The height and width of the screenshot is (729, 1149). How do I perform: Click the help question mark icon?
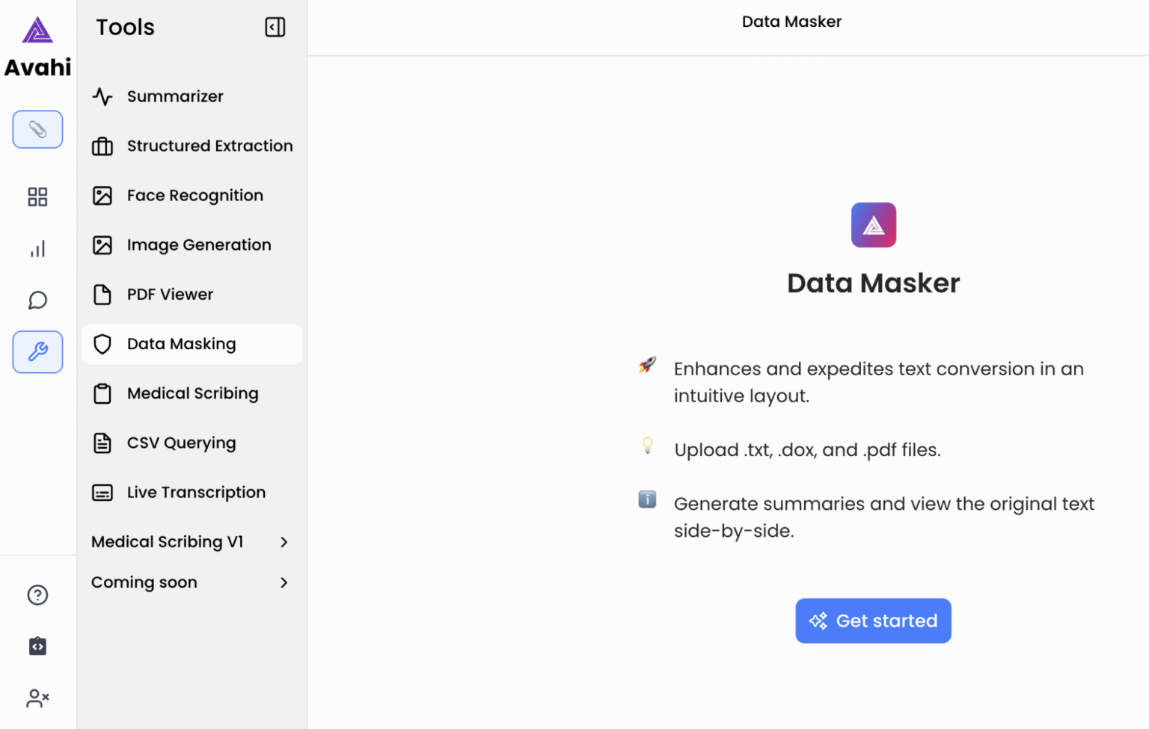tap(37, 594)
